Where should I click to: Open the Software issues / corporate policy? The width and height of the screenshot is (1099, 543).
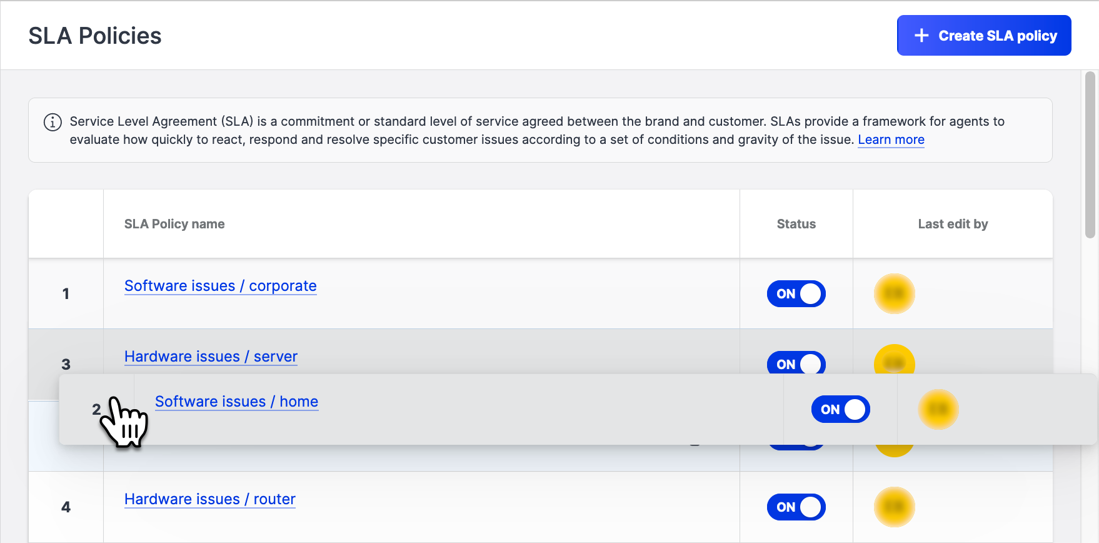tap(220, 286)
